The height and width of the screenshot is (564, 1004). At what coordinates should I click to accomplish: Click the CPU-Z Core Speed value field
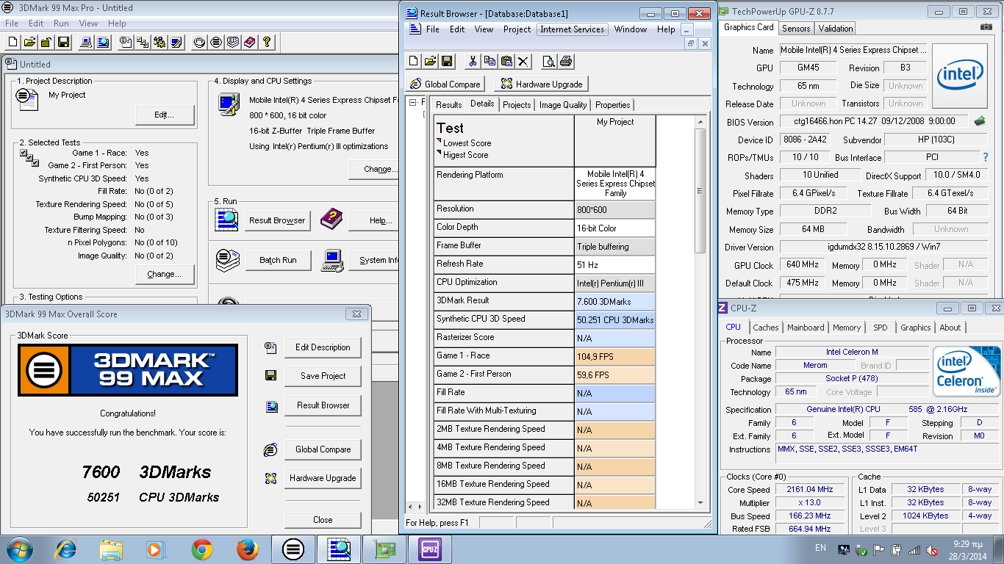(x=810, y=490)
